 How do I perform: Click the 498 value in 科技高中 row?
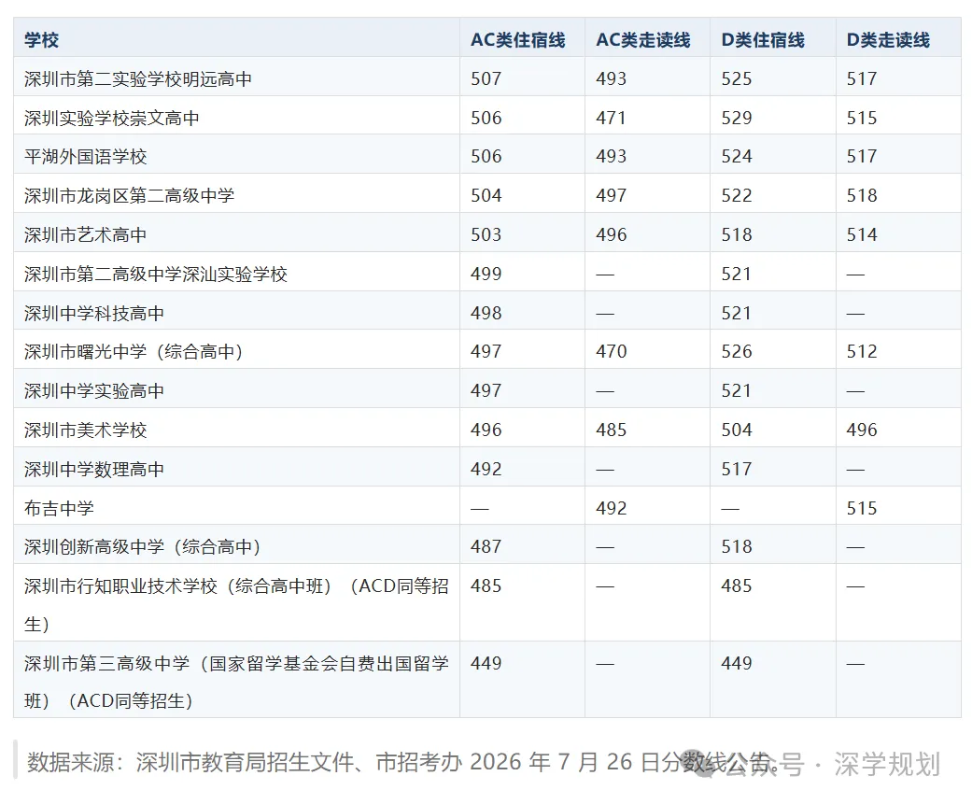point(486,313)
